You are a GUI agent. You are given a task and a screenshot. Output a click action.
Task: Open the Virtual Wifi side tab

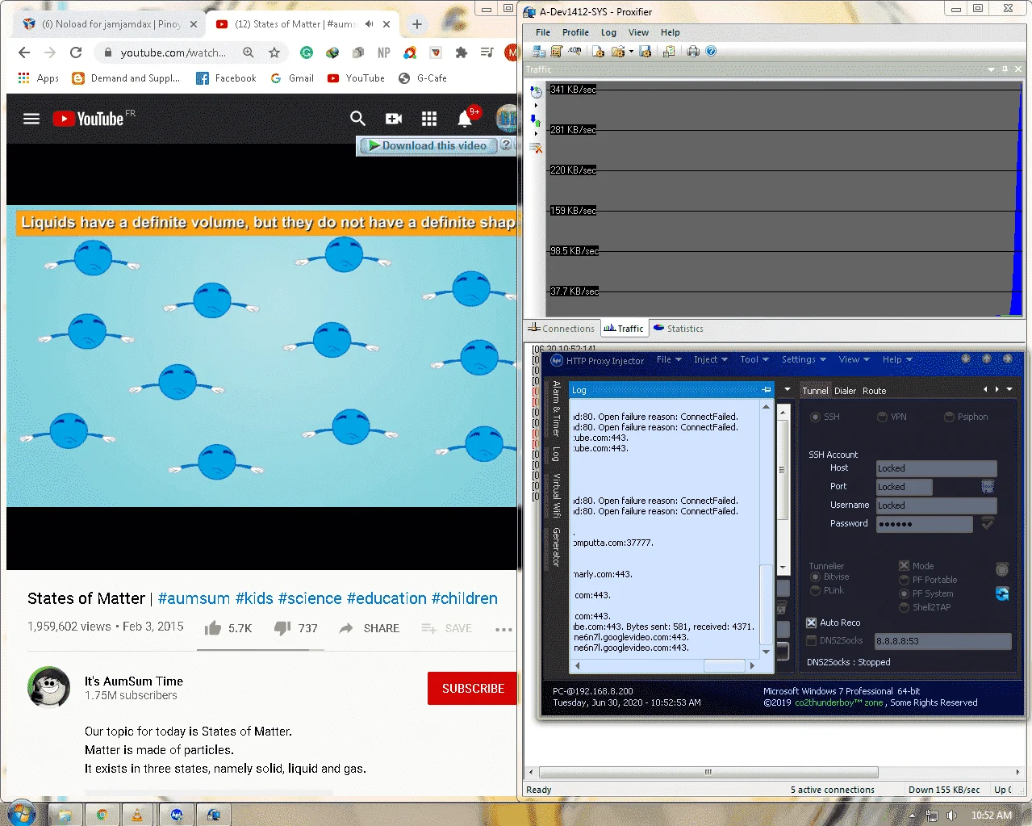(556, 494)
